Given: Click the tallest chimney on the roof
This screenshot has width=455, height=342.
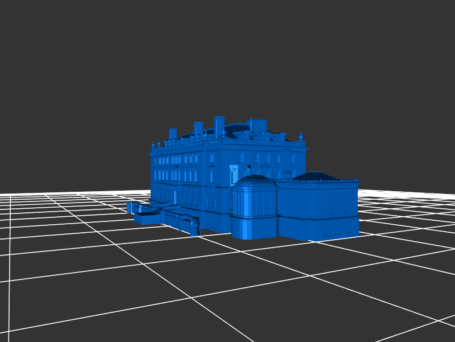Looking at the screenshot, I should pos(219,125).
